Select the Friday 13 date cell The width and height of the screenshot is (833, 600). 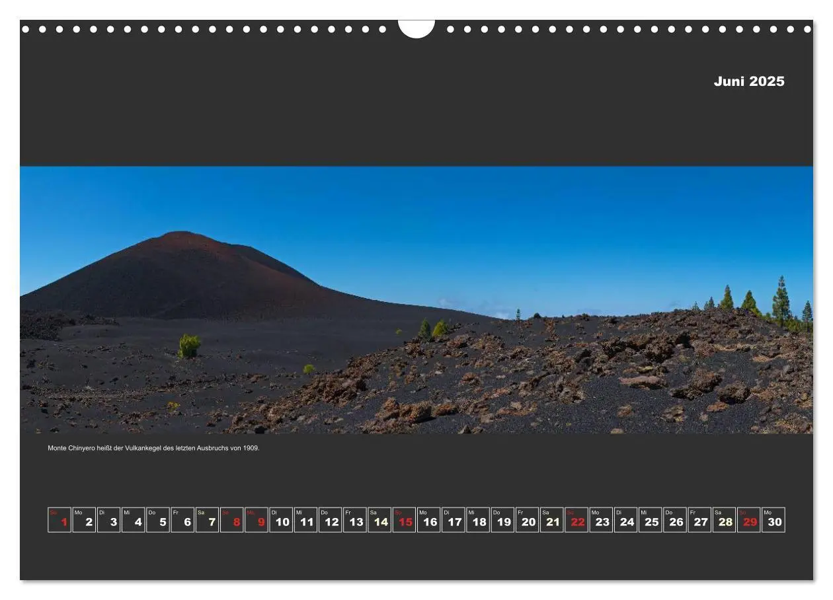click(x=355, y=519)
